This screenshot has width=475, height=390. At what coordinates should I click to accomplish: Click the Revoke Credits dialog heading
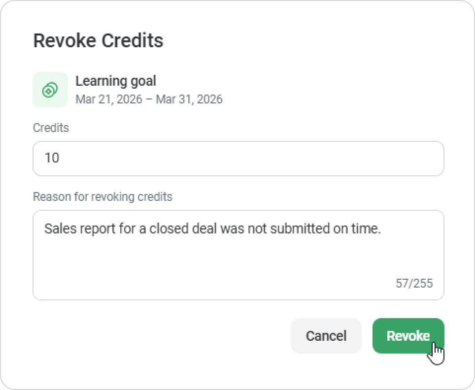point(98,40)
